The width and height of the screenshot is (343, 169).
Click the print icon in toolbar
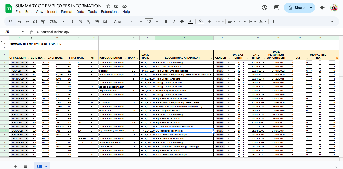[35, 22]
